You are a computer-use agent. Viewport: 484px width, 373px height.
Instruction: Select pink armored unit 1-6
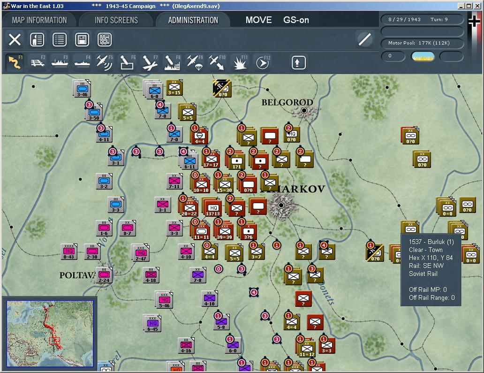pyautogui.click(x=104, y=228)
